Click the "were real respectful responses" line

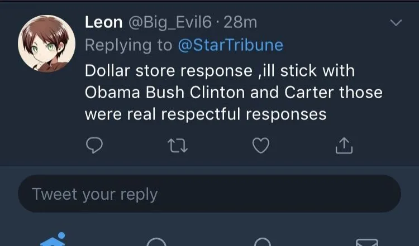coord(205,114)
